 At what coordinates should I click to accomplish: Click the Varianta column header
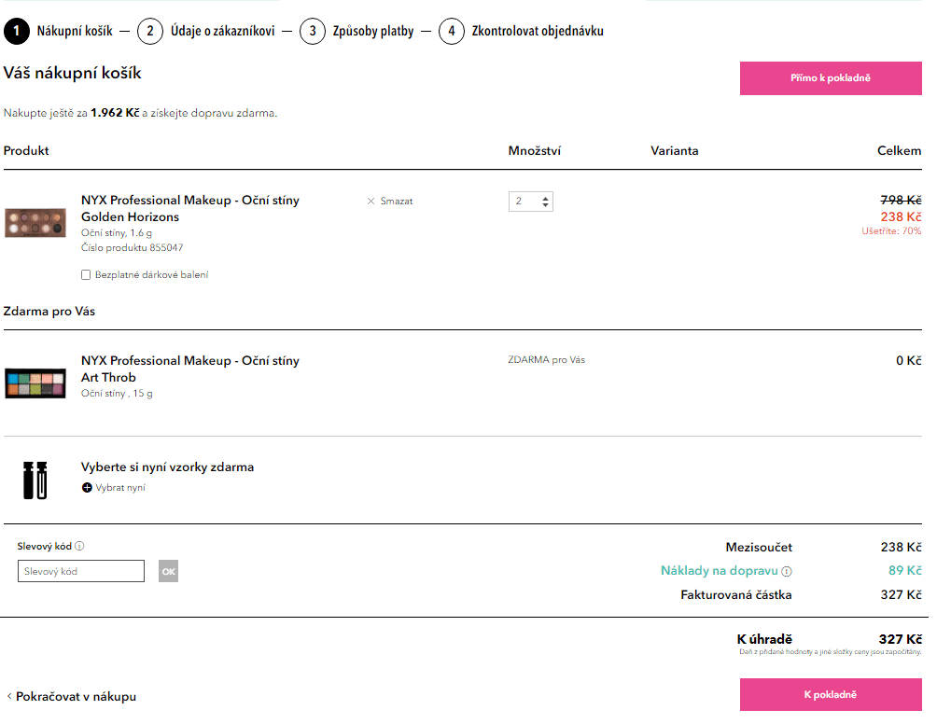(x=675, y=150)
